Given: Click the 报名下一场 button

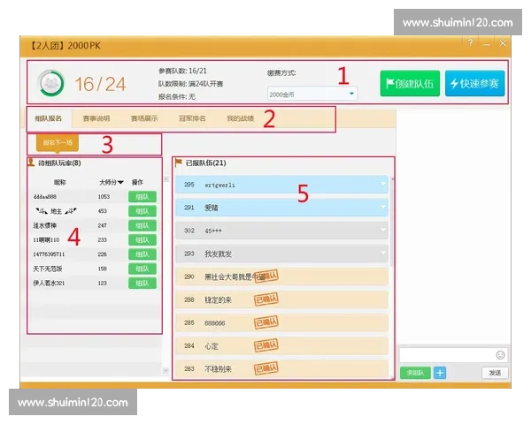Looking at the screenshot, I should click(x=58, y=143).
